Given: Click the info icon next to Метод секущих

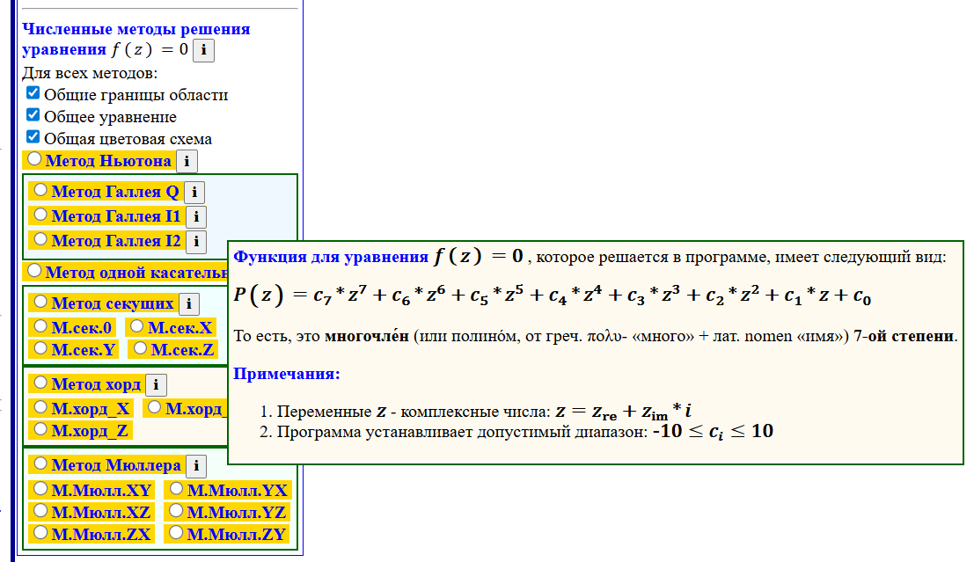Looking at the screenshot, I should (192, 303).
